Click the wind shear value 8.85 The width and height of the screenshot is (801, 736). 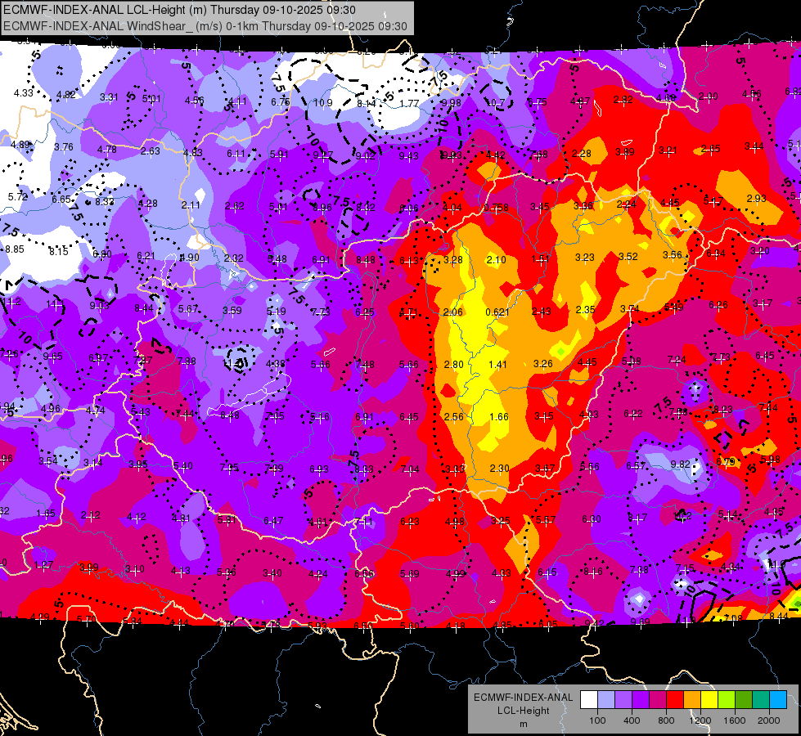pyautogui.click(x=14, y=249)
